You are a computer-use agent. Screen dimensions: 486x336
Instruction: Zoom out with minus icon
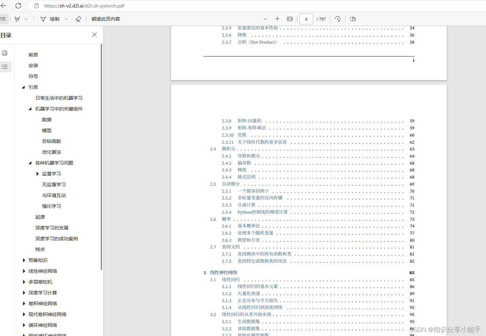[x=265, y=19]
